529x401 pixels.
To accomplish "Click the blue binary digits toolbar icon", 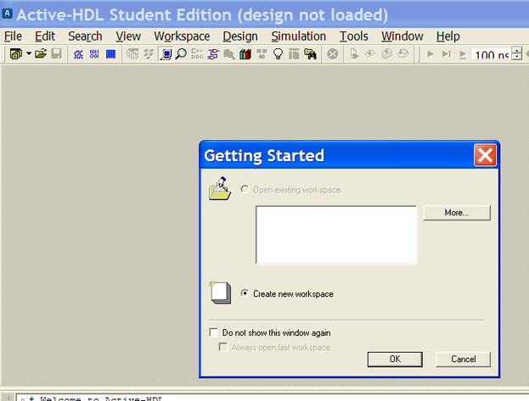I will point(94,54).
